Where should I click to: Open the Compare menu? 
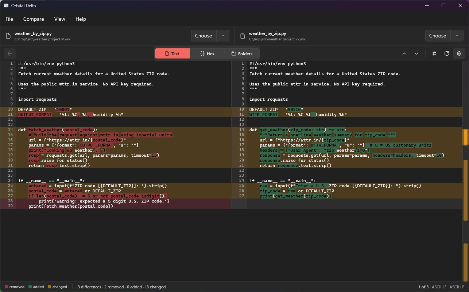tap(34, 19)
